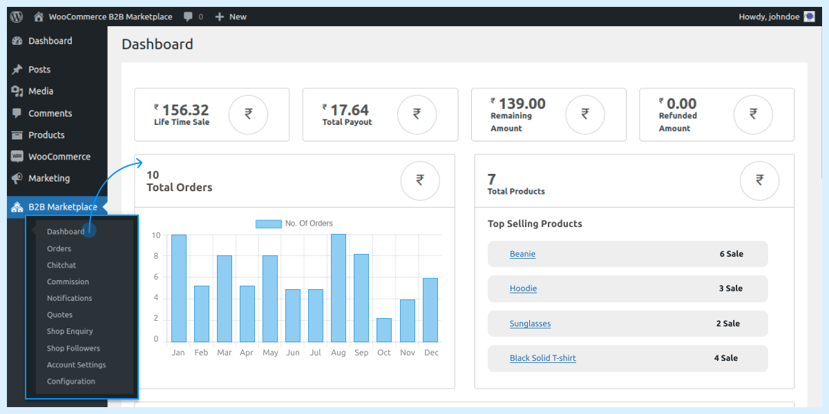Screen dimensions: 829x414
Task: Click the Media icon in sidebar
Action: (x=17, y=91)
